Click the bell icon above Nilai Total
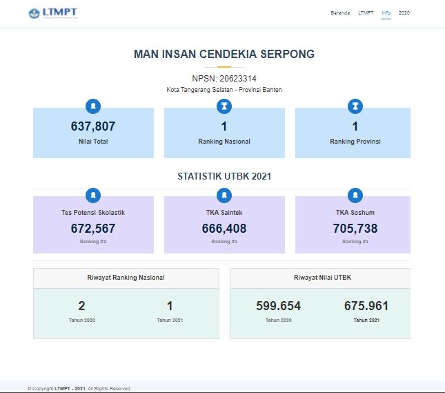 tap(93, 106)
